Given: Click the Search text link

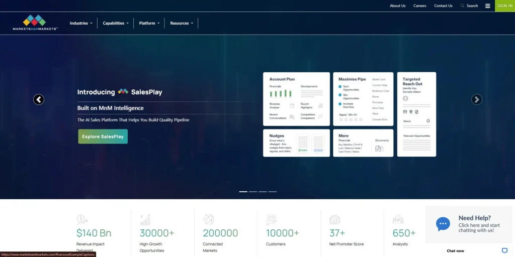Looking at the screenshot, I should (x=472, y=6).
